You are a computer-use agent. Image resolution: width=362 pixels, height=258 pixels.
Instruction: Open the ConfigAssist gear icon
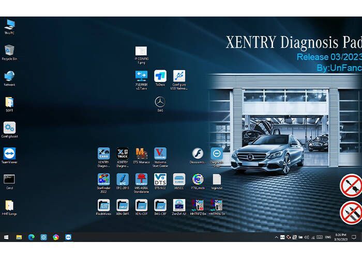[x=9, y=127]
